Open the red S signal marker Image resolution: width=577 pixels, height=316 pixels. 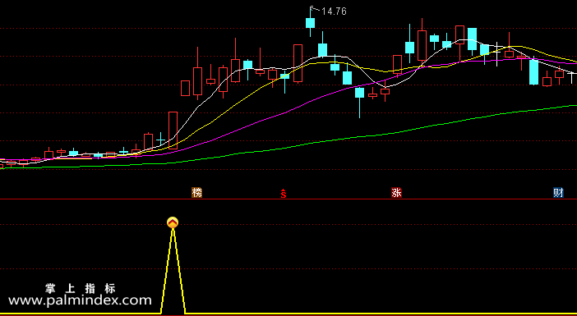pos(283,193)
